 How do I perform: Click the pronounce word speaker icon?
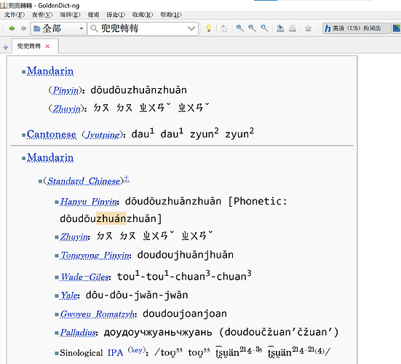pyautogui.click(x=224, y=28)
